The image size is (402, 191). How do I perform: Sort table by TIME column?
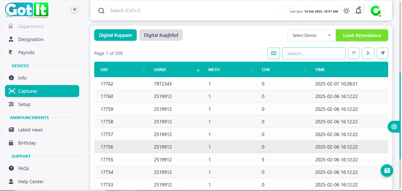pyautogui.click(x=320, y=70)
